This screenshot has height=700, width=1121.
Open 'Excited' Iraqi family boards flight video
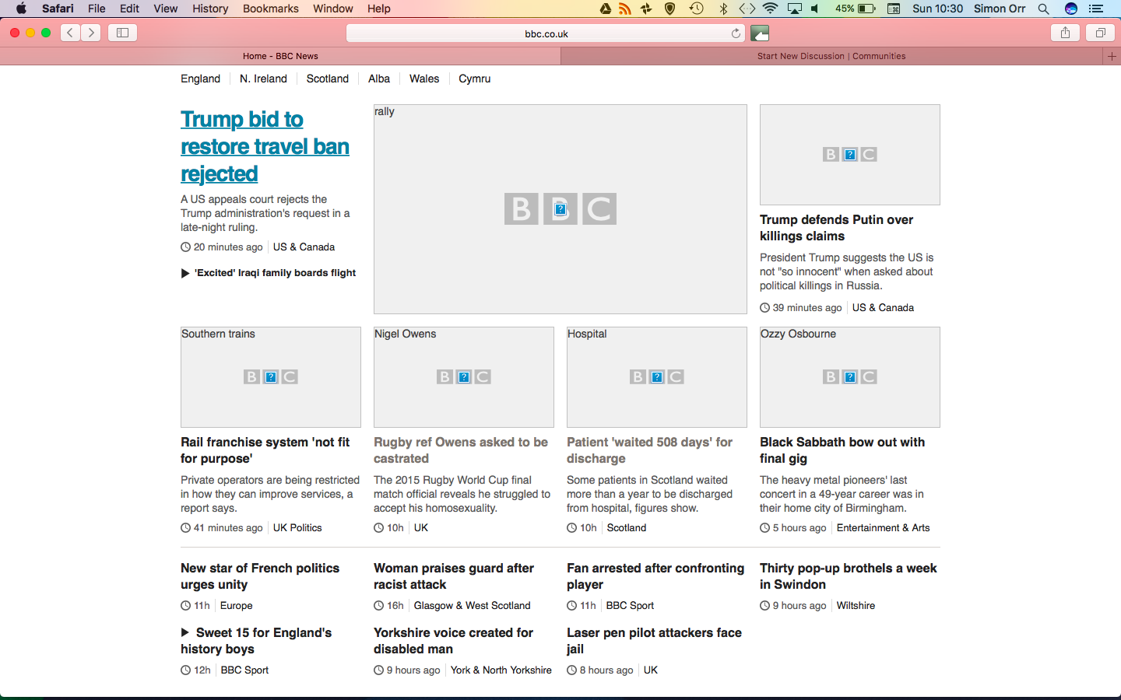(x=269, y=273)
